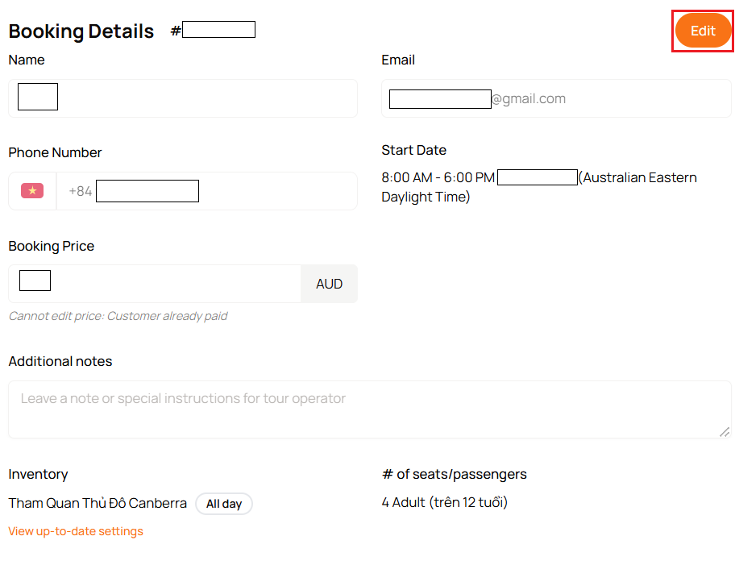Click the Booking Price field

point(155,284)
